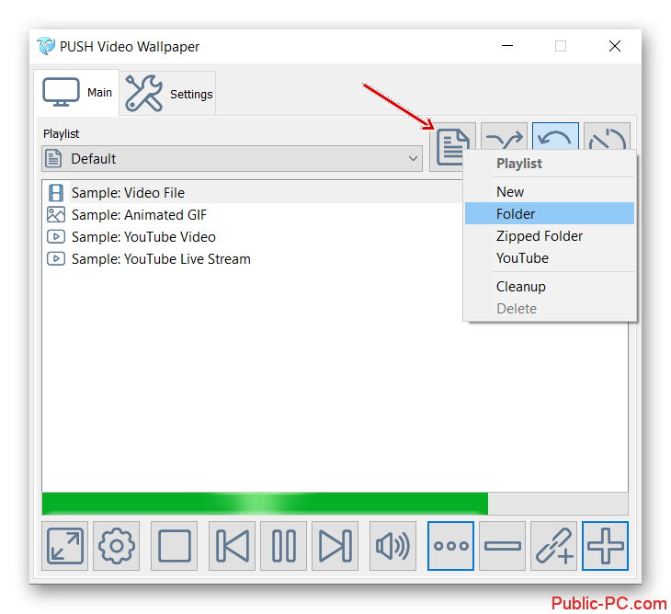This screenshot has height=614, width=671.
Task: Minimize the PUSH Video Wallpaper window
Action: coord(507,46)
